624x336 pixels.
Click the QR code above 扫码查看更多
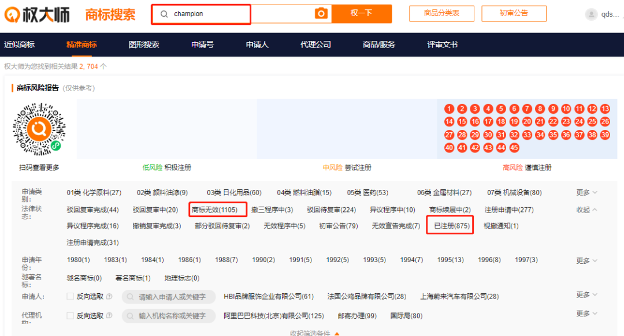click(x=39, y=129)
